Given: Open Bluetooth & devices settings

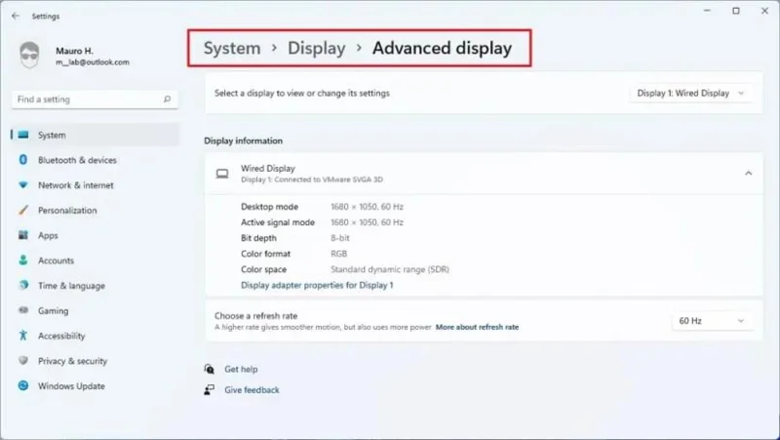Looking at the screenshot, I should coord(95,160).
